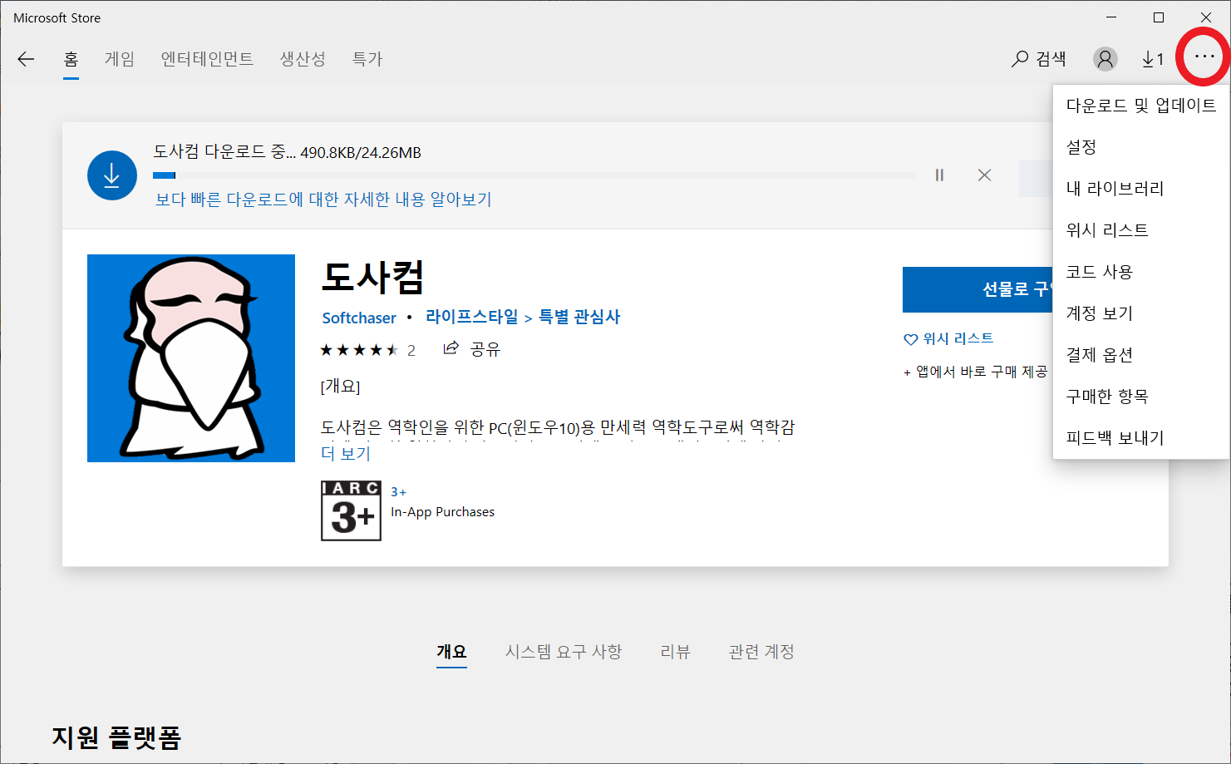1231x764 pixels.
Task: Switch to the 개요 section tab
Action: click(451, 652)
